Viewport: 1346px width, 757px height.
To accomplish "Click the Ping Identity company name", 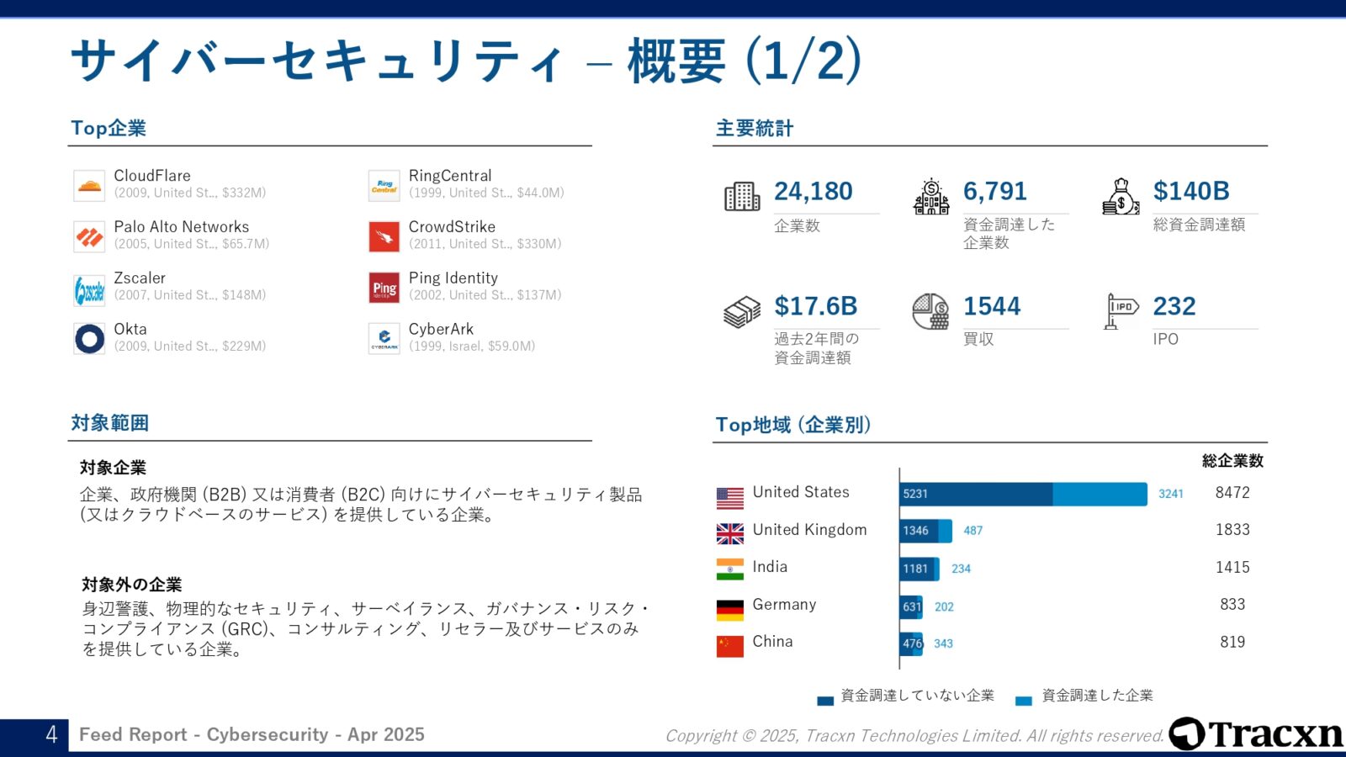I will click(x=453, y=278).
